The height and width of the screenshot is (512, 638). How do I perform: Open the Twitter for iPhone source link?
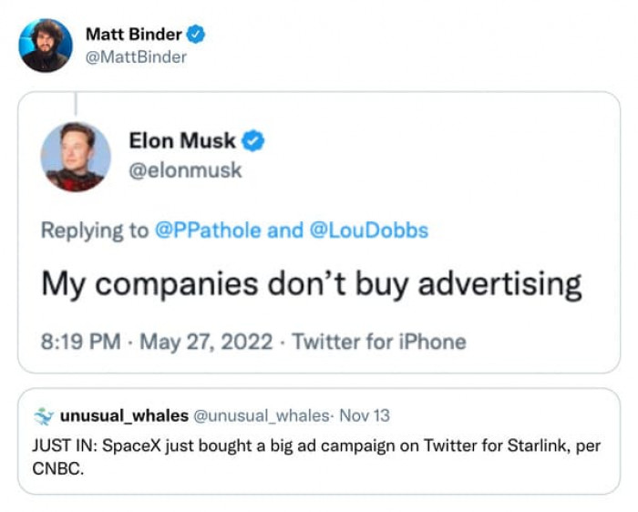pos(380,342)
